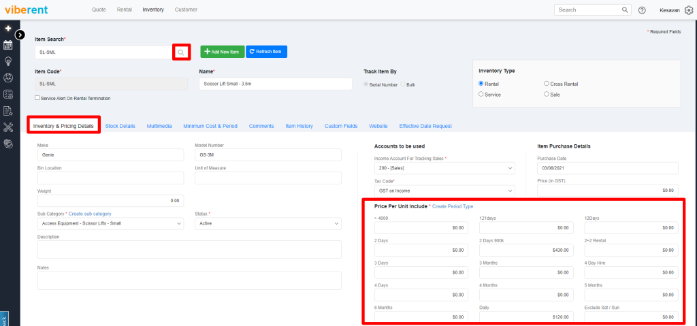Open the calendar icon in the sidebar
The width and height of the screenshot is (697, 326).
tap(8, 45)
